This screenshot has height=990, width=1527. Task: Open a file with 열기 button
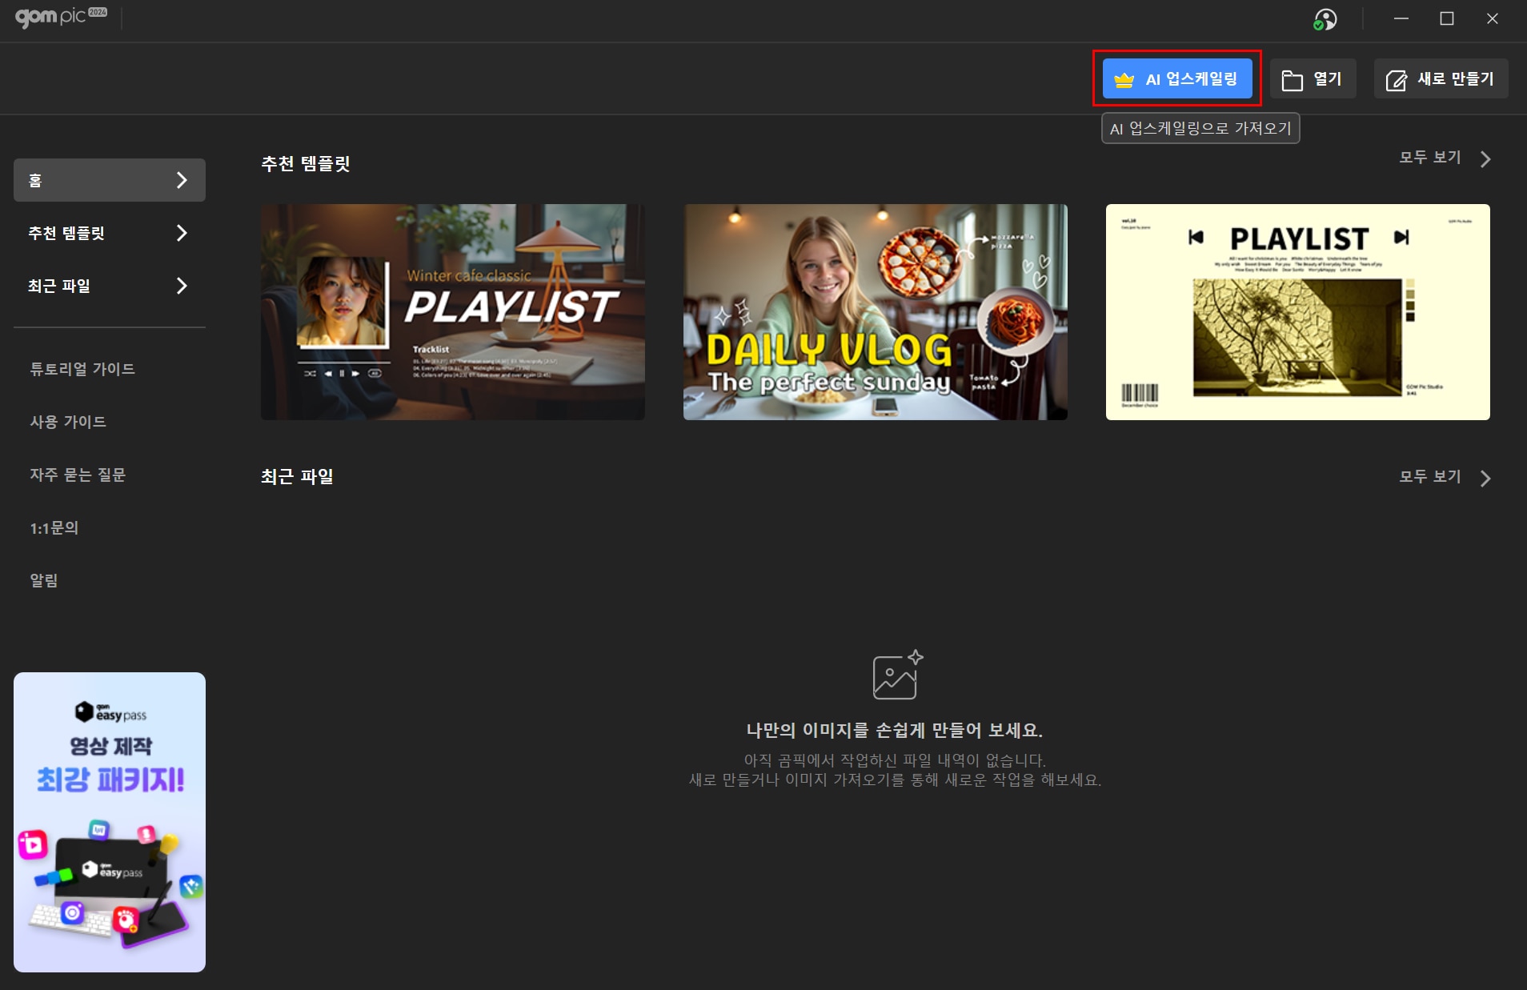tap(1313, 78)
